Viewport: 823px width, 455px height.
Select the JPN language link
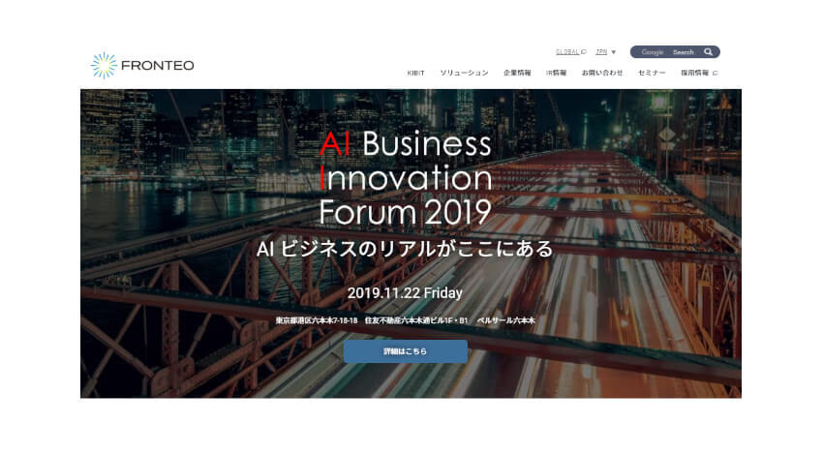click(601, 52)
